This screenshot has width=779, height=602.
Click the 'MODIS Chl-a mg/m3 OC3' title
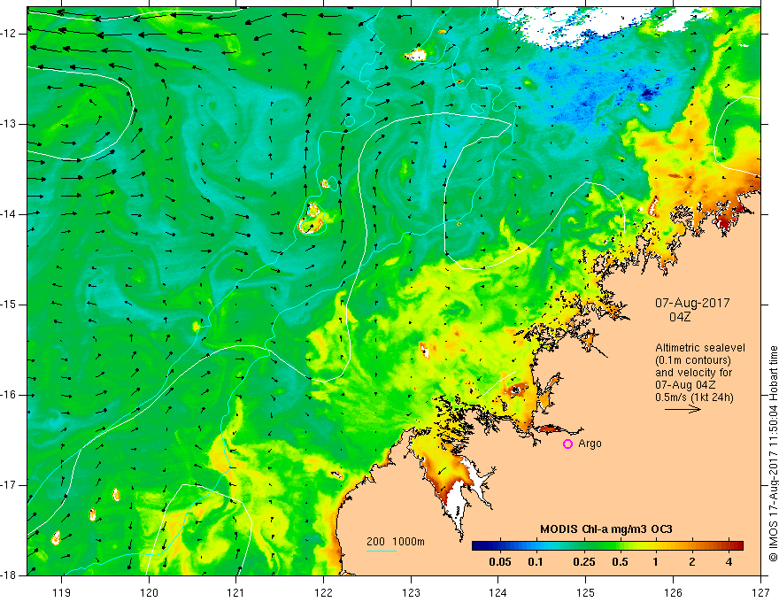pyautogui.click(x=606, y=529)
